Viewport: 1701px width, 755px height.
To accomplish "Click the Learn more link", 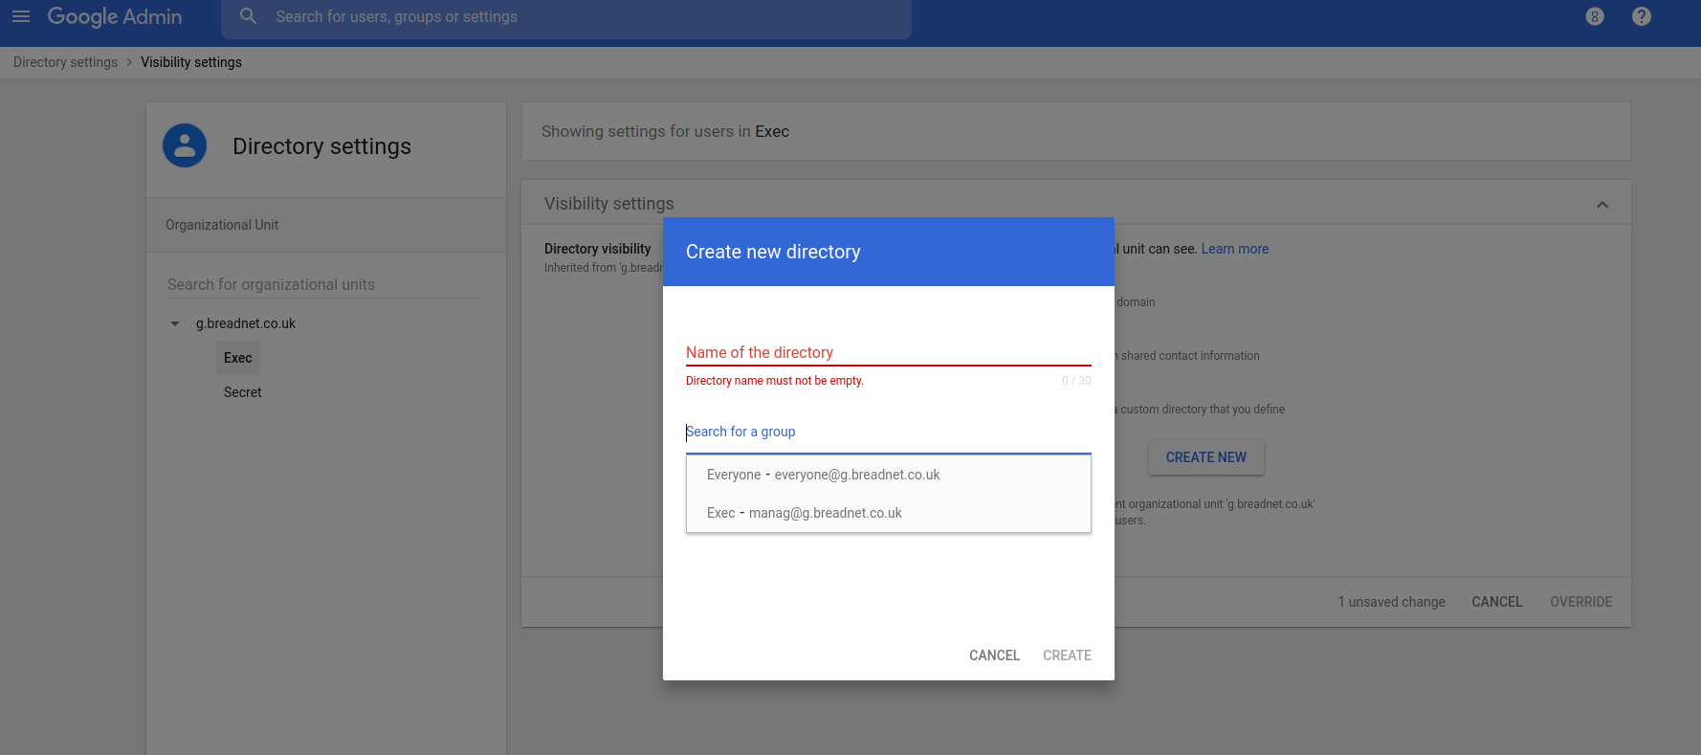I will tap(1234, 249).
